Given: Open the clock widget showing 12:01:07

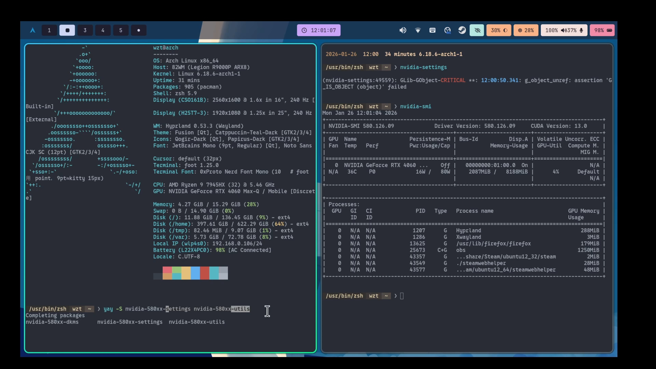Looking at the screenshot, I should tap(319, 30).
